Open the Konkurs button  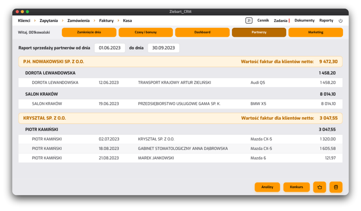click(x=297, y=187)
